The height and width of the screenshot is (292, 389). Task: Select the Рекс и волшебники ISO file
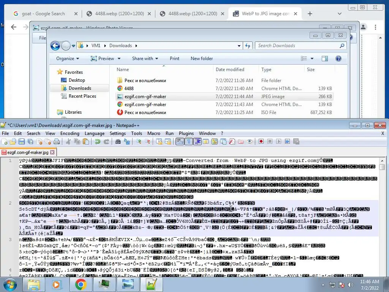point(224,112)
